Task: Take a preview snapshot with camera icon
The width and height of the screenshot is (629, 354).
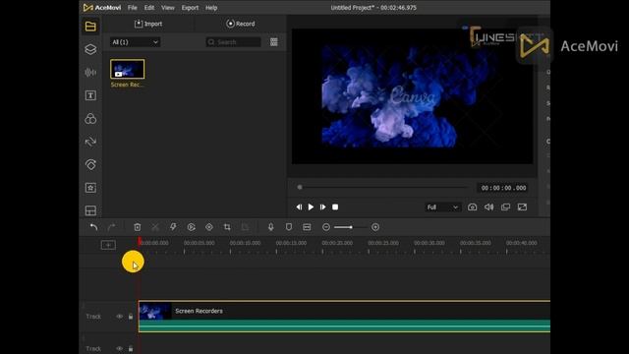Action: pyautogui.click(x=472, y=207)
